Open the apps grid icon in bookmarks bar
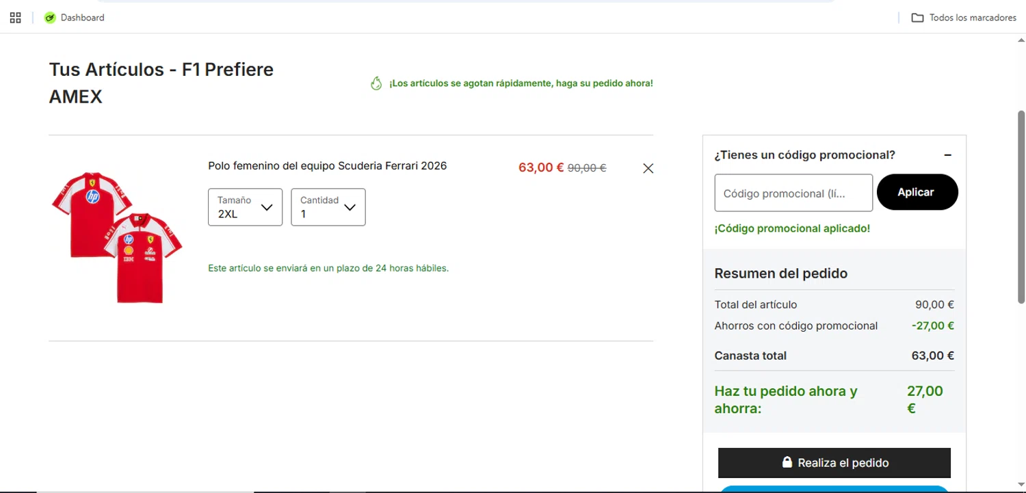 (15, 18)
